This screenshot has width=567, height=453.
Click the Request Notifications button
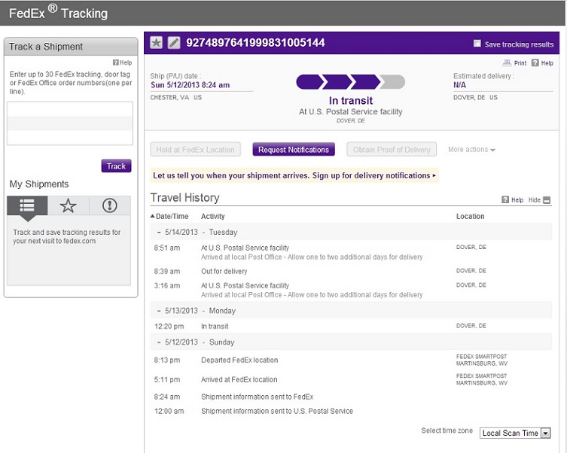tap(294, 150)
